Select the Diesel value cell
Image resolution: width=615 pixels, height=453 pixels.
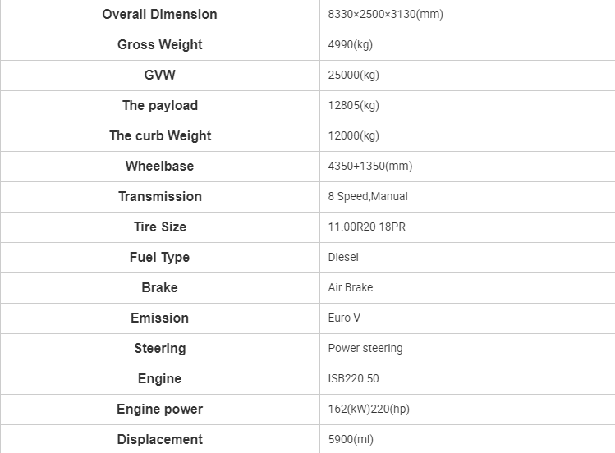[x=467, y=258]
